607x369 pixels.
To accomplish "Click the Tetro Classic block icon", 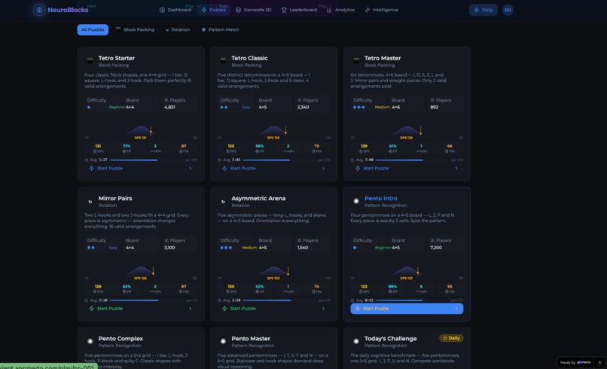I will point(224,61).
